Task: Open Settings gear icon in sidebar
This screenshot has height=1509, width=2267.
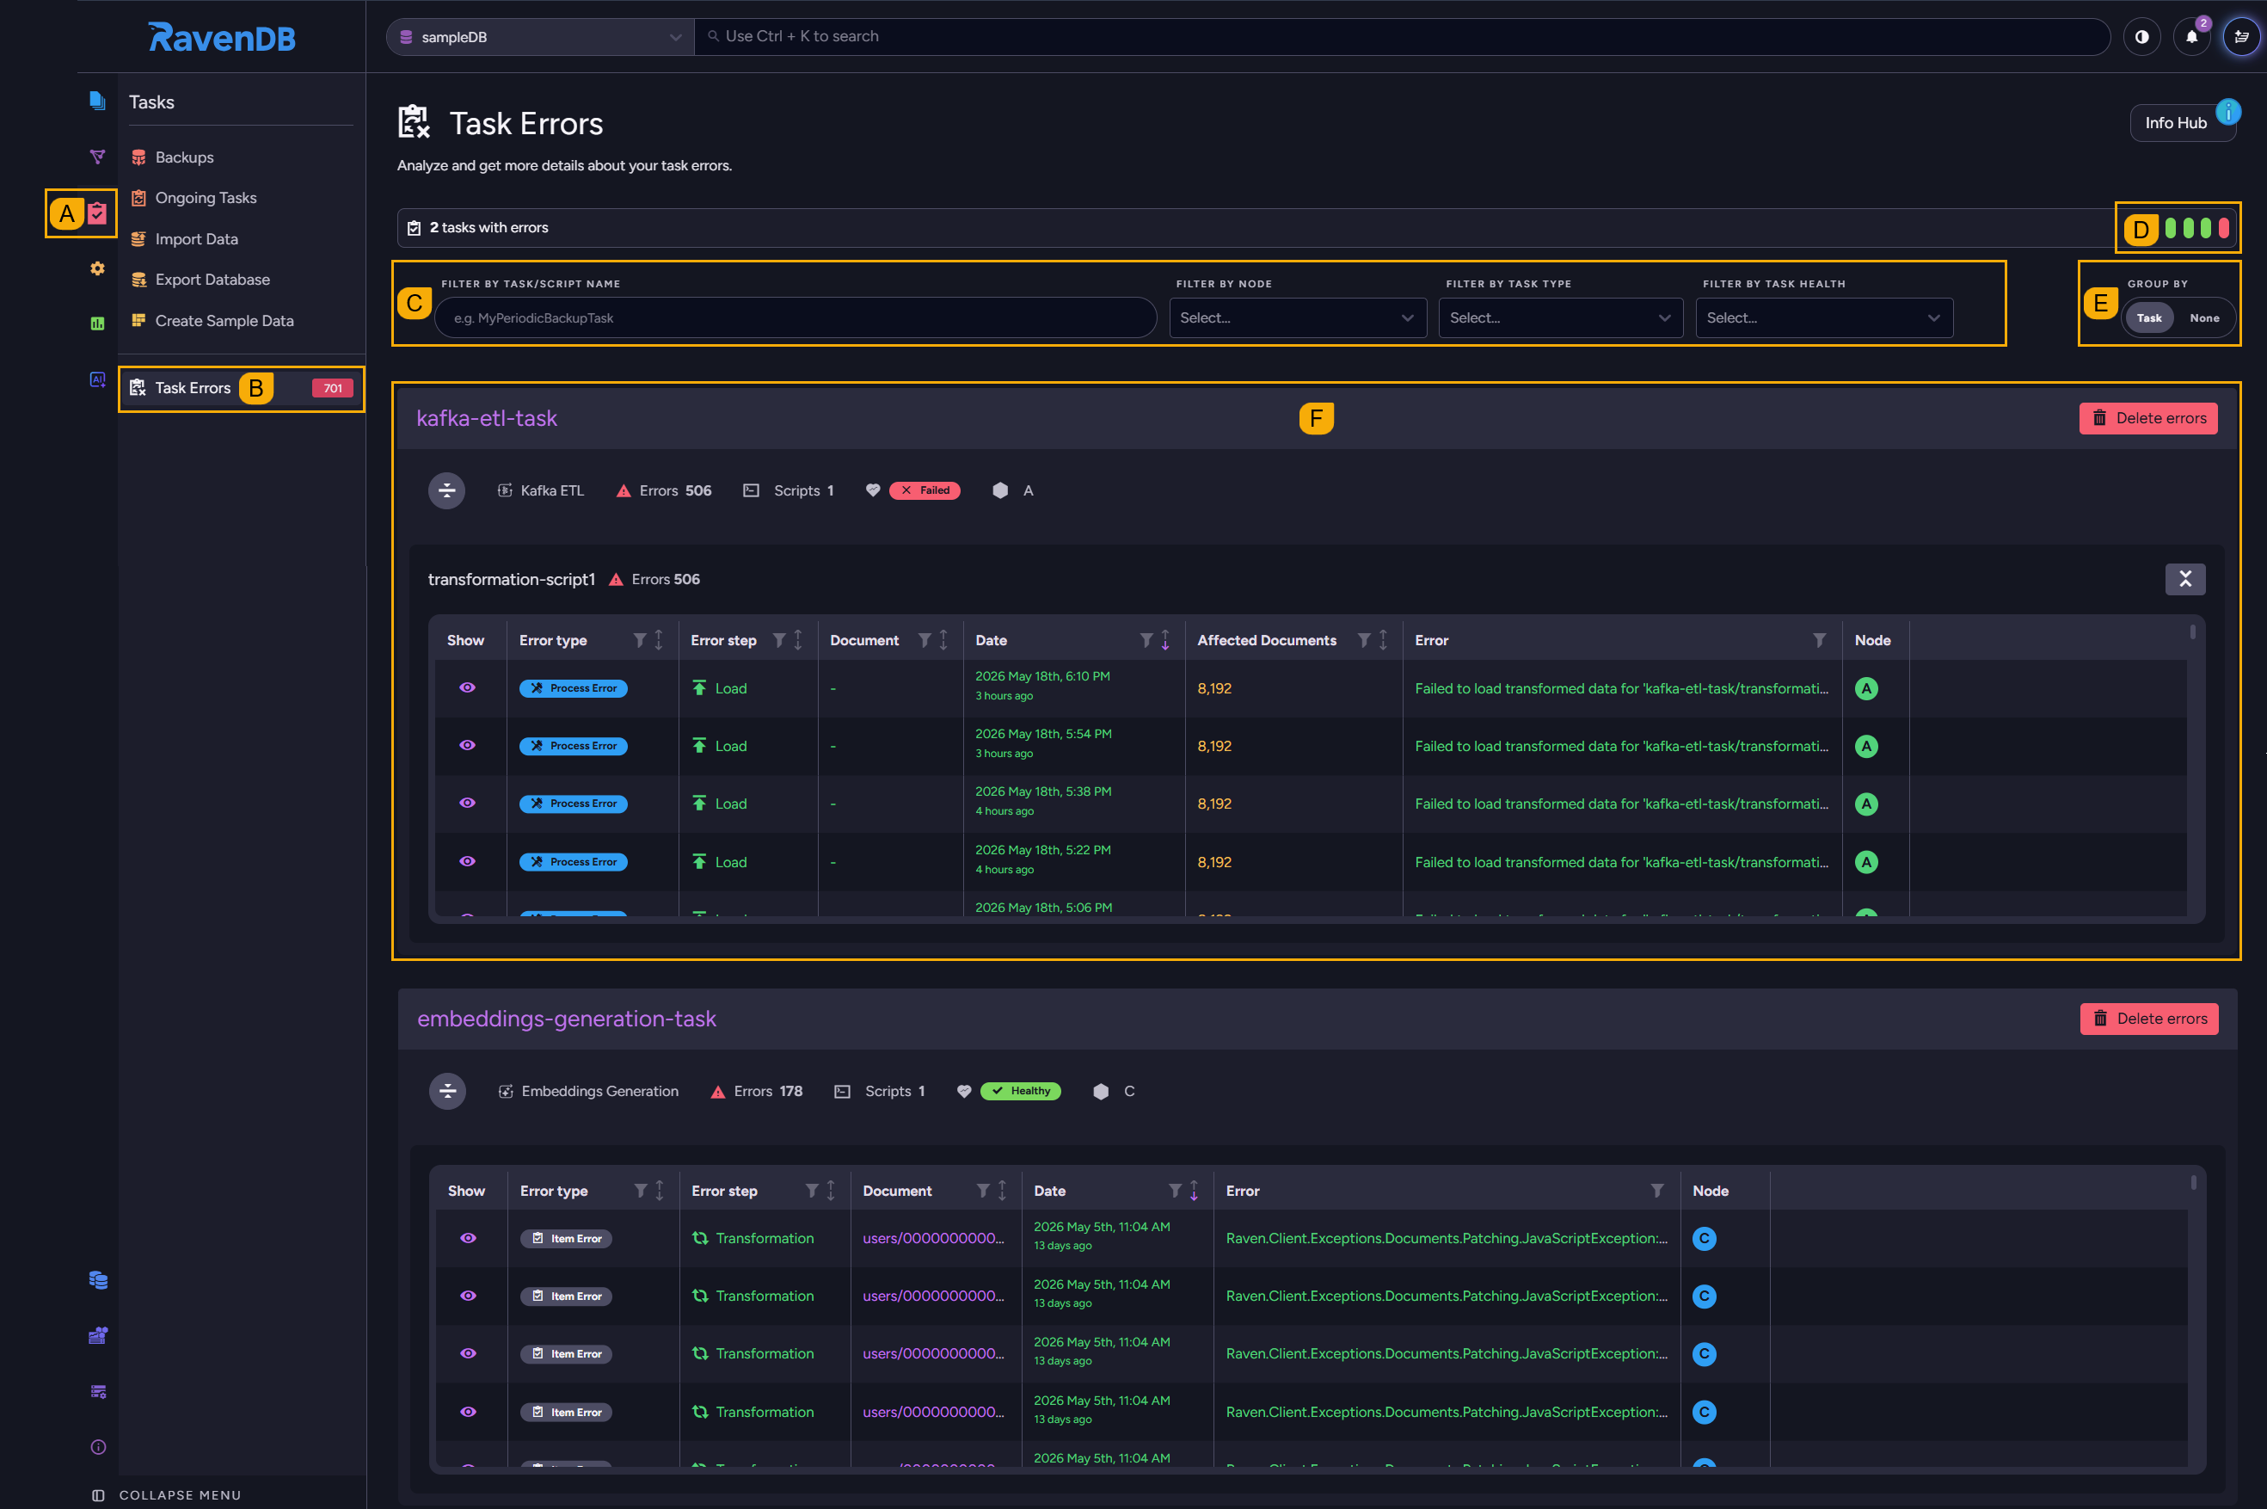Action: (x=97, y=268)
